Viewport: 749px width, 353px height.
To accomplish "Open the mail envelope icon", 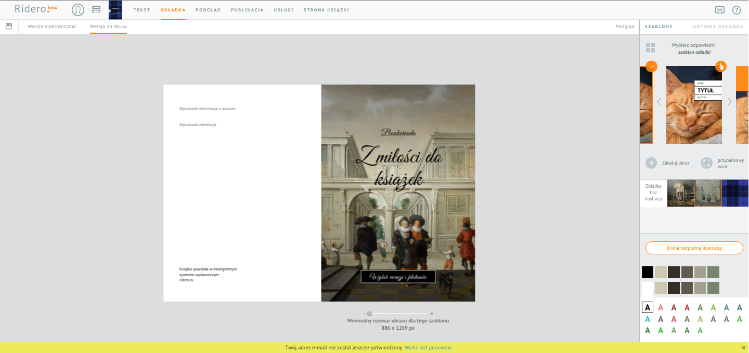I will pyautogui.click(x=720, y=10).
